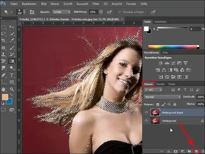Image resolution: width=205 pixels, height=154 pixels.
Task: Swap foreground and background colors
Action: (x=11, y=95)
